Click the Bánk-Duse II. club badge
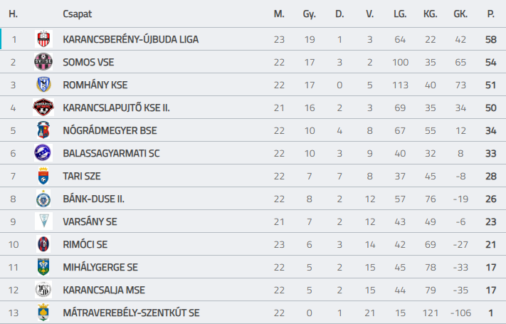The width and height of the screenshot is (506, 324). click(43, 199)
